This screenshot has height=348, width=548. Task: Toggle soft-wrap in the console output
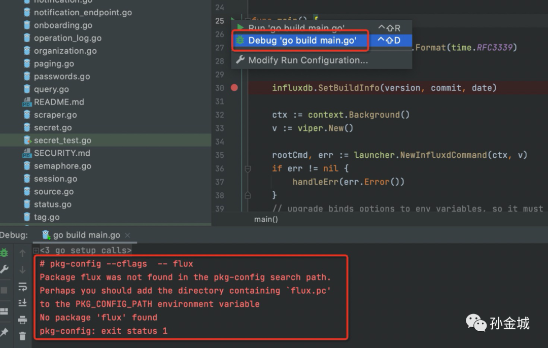(x=22, y=287)
